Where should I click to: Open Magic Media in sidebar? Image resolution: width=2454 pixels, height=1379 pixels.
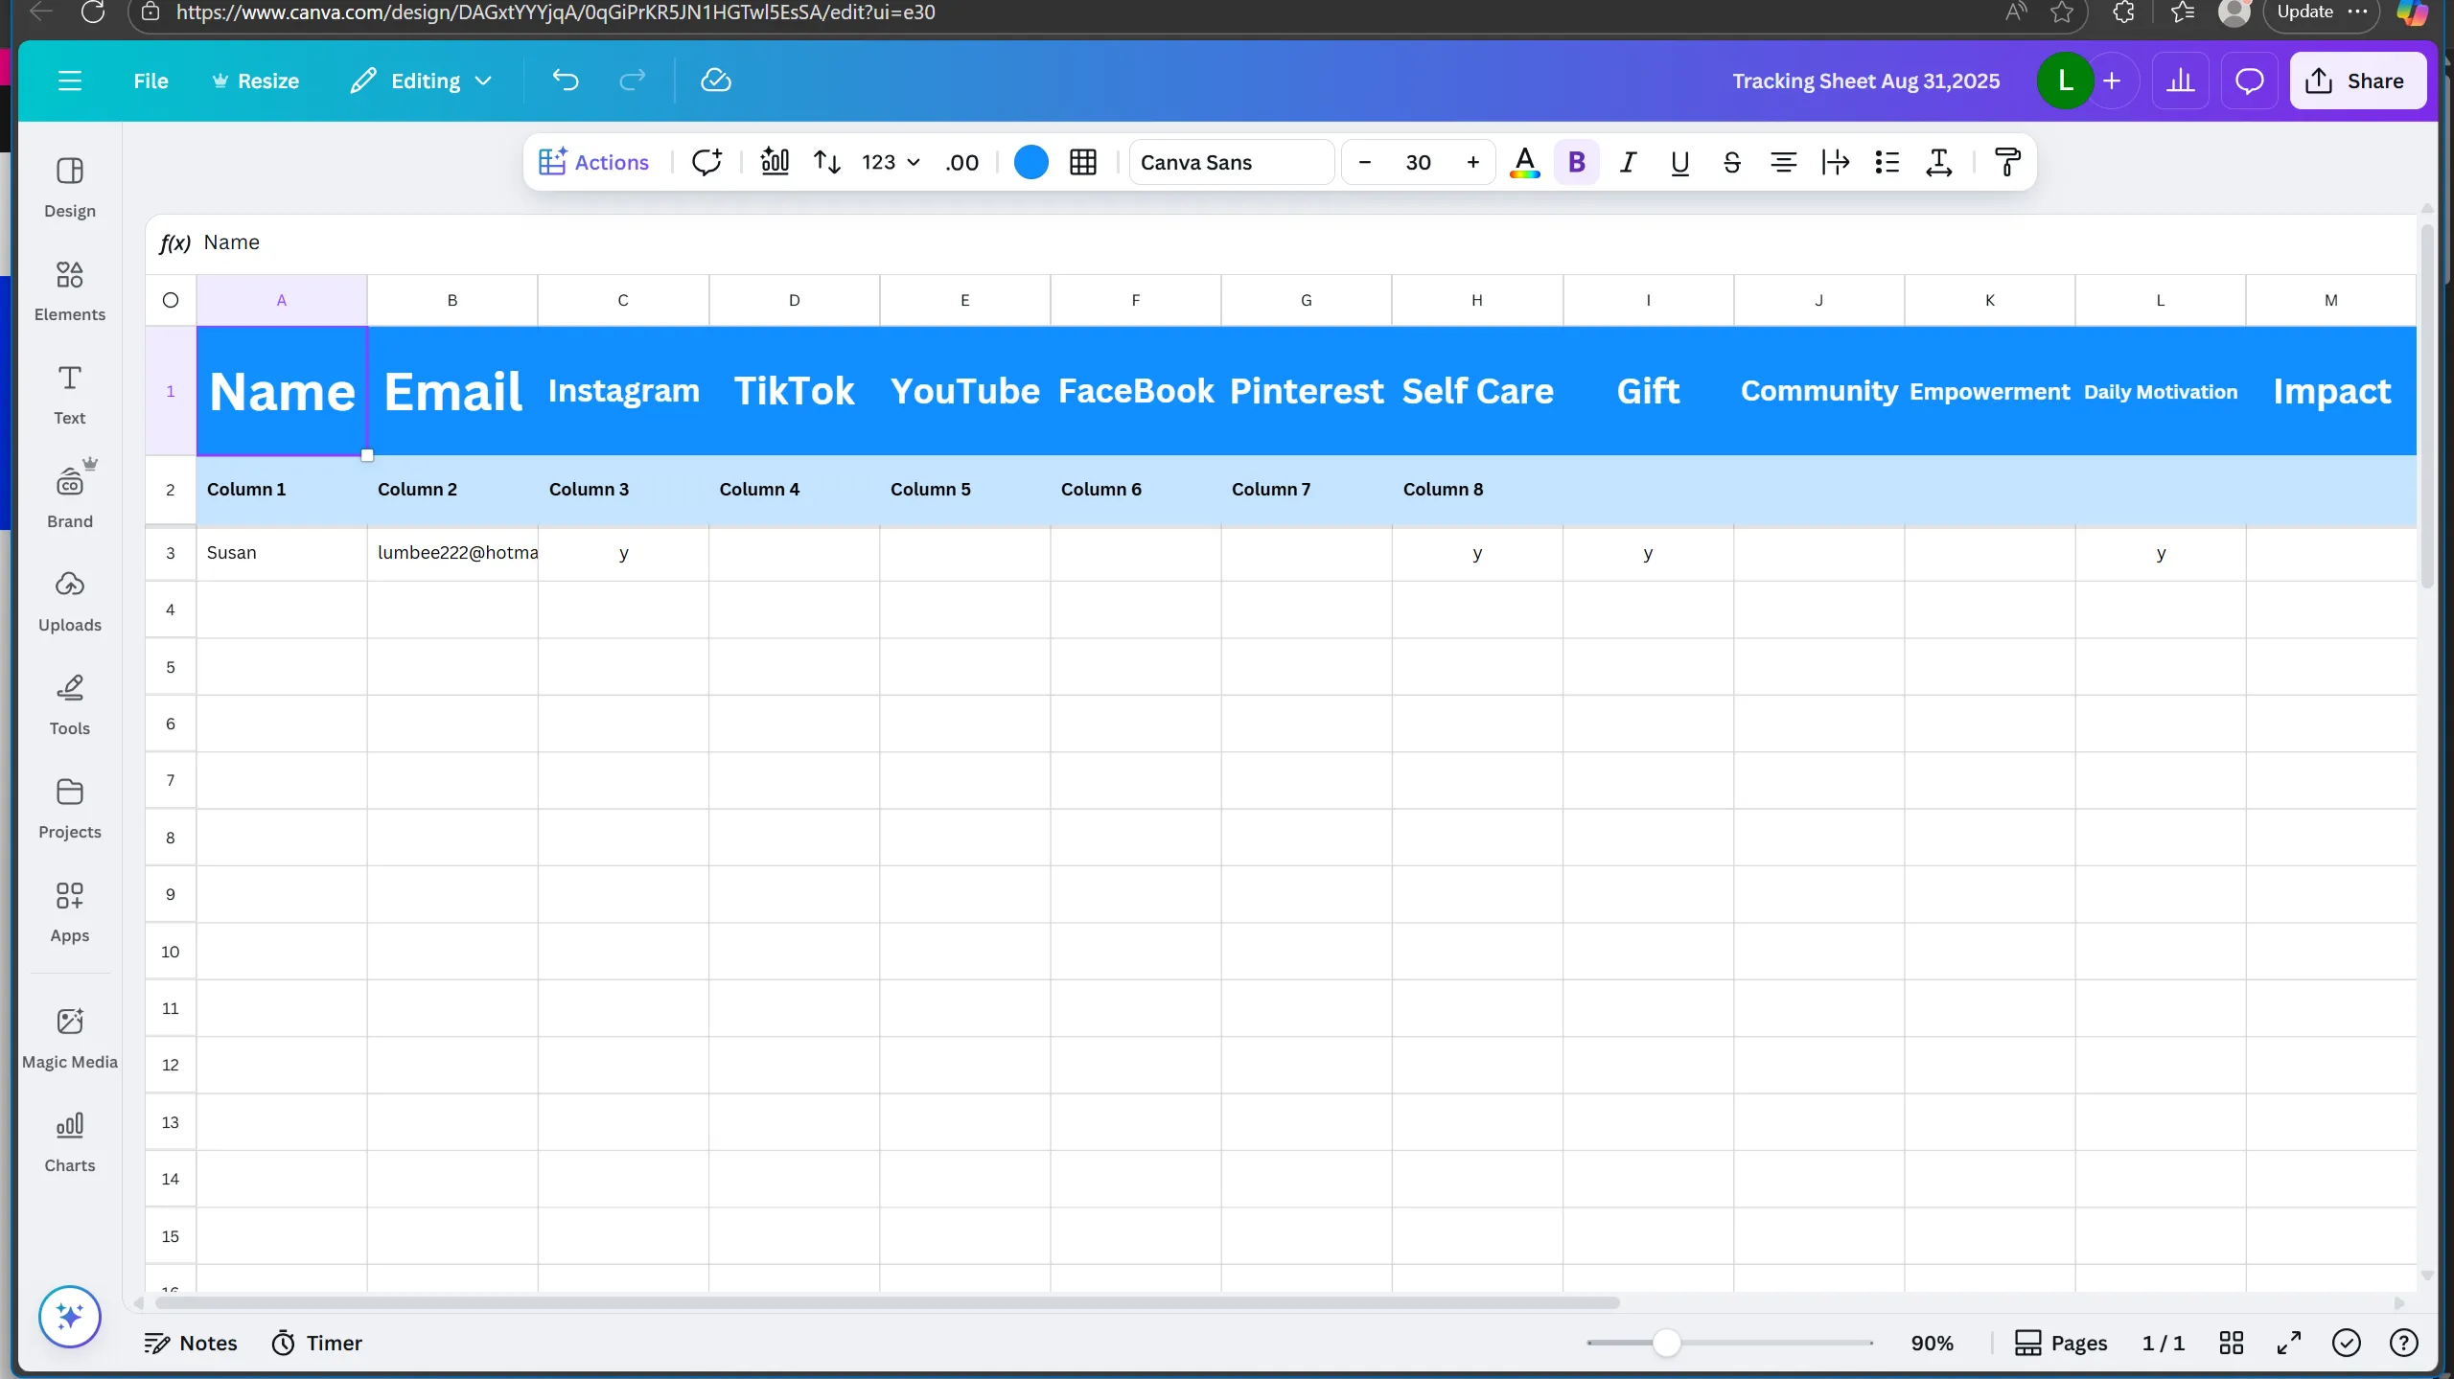coord(69,1038)
